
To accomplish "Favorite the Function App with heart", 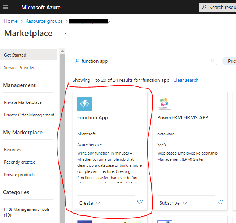I will click(x=140, y=202).
